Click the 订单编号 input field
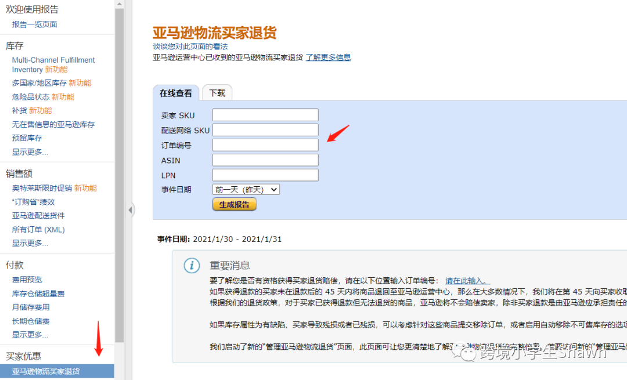 (x=265, y=144)
